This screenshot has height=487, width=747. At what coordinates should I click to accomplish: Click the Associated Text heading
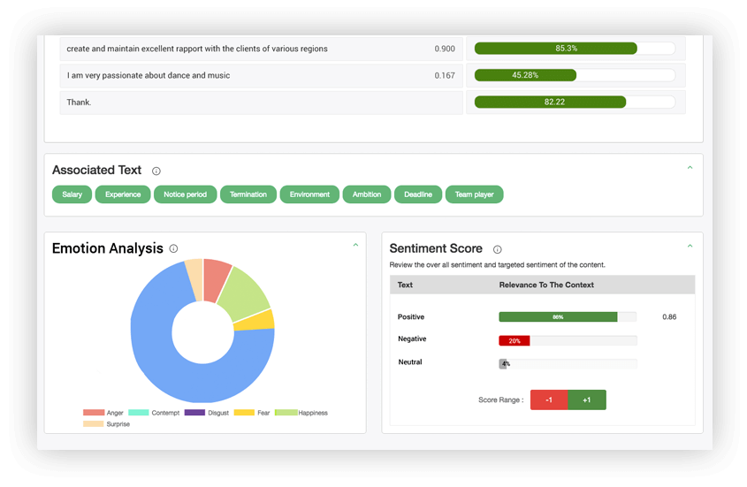96,170
